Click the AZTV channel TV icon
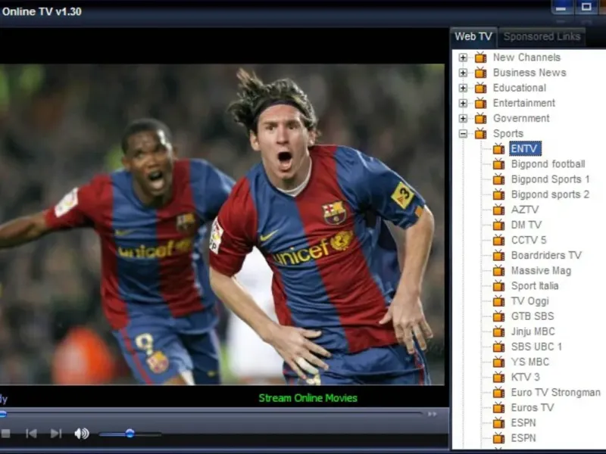This screenshot has height=454, width=606. coord(498,210)
